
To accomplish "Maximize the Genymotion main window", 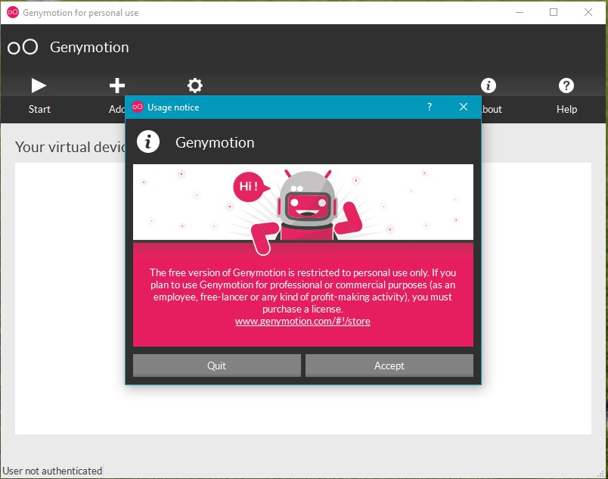I will 554,12.
